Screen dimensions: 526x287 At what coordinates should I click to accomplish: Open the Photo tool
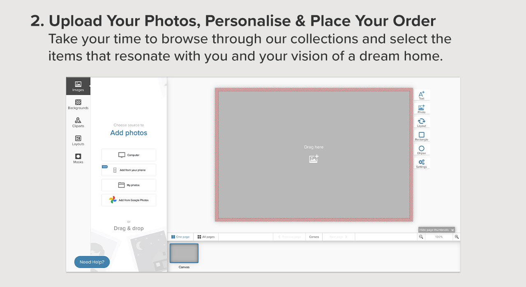422,108
